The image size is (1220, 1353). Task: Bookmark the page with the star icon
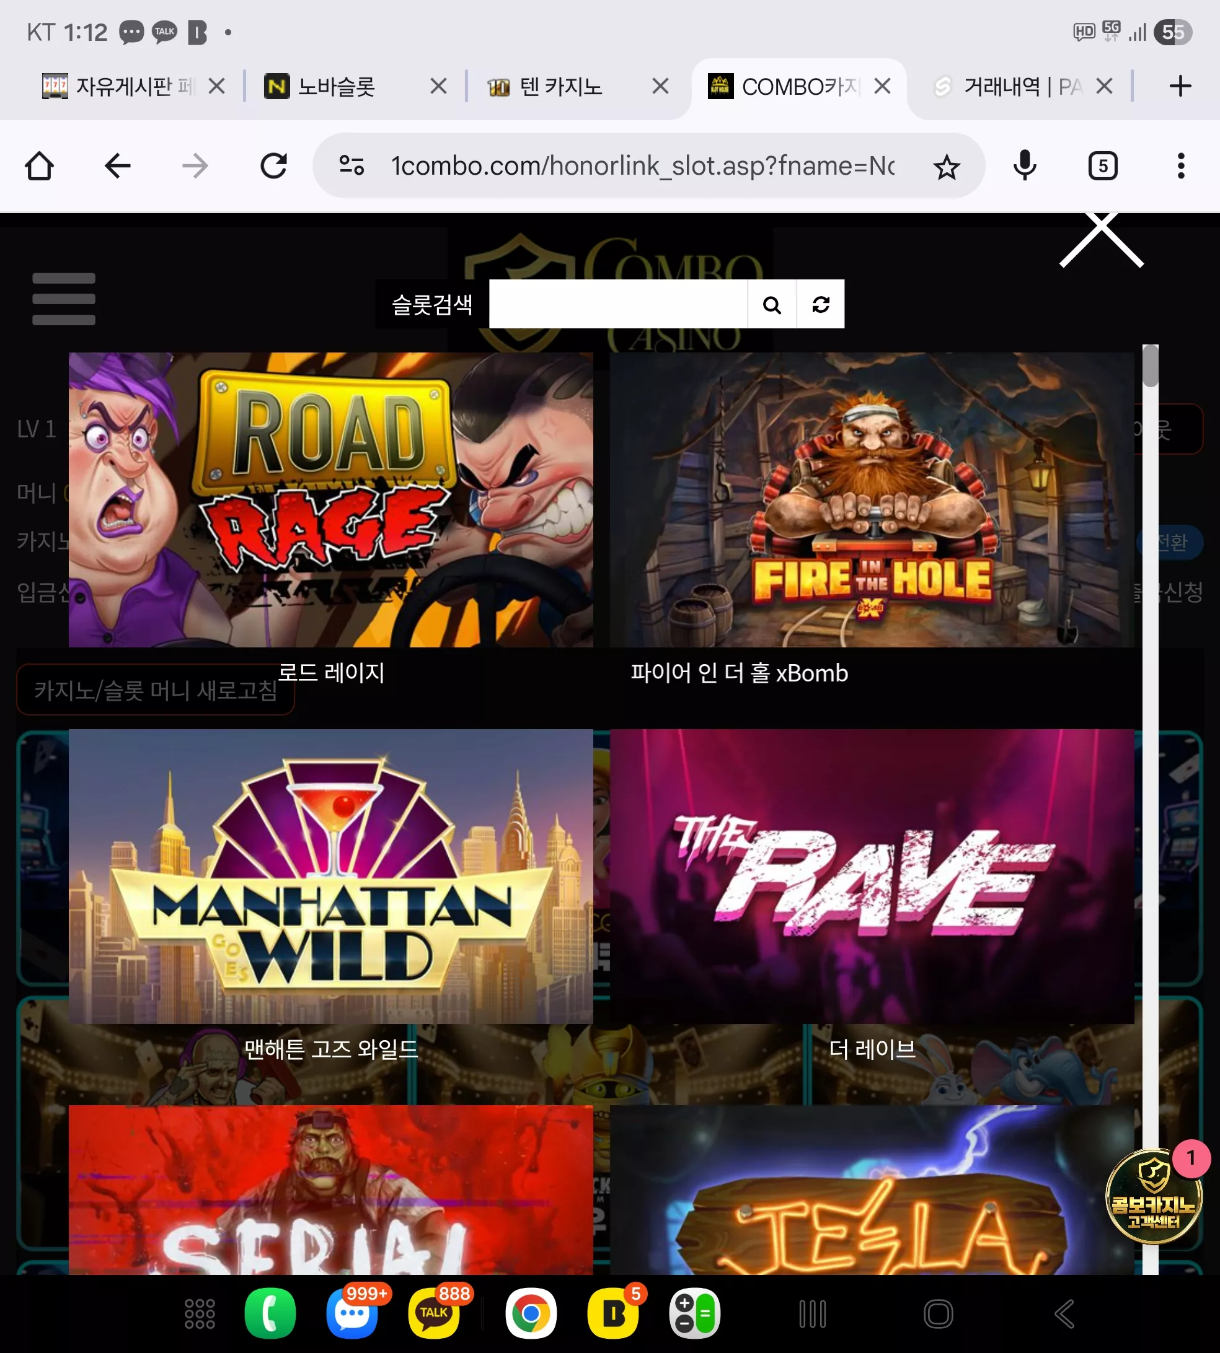[947, 167]
